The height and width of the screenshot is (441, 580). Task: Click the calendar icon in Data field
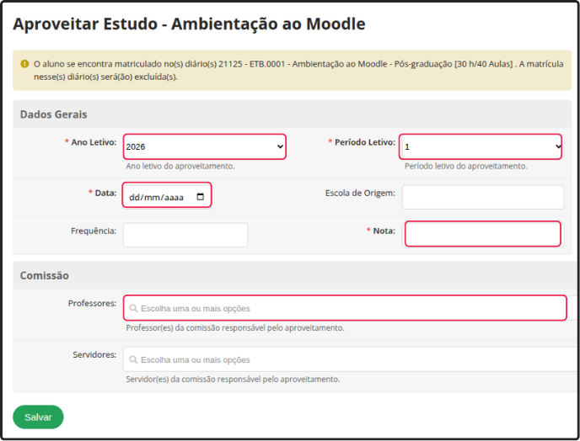pos(200,196)
